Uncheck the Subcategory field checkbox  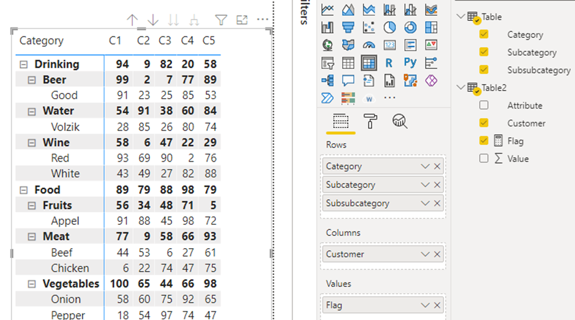point(484,52)
